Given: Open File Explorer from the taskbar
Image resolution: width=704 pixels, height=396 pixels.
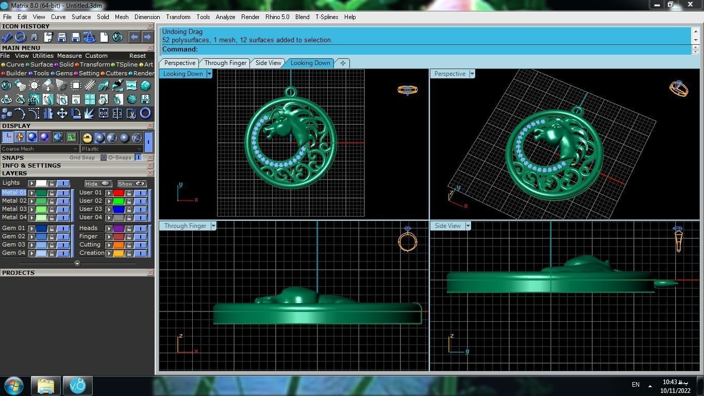Looking at the screenshot, I should tap(46, 386).
